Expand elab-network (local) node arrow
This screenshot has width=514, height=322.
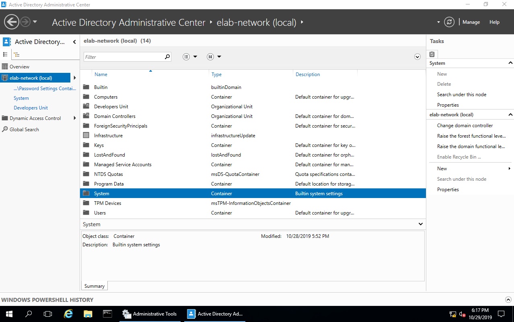(x=74, y=78)
